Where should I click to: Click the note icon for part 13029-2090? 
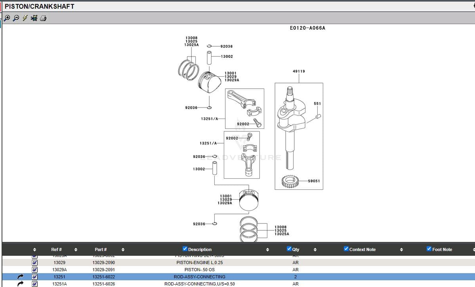point(34,262)
